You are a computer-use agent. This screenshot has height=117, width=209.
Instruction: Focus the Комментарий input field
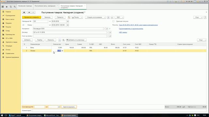click(119, 110)
